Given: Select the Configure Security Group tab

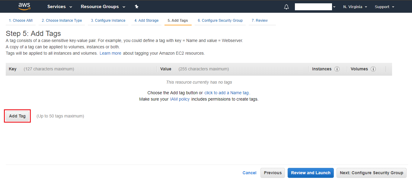Looking at the screenshot, I should [x=220, y=21].
